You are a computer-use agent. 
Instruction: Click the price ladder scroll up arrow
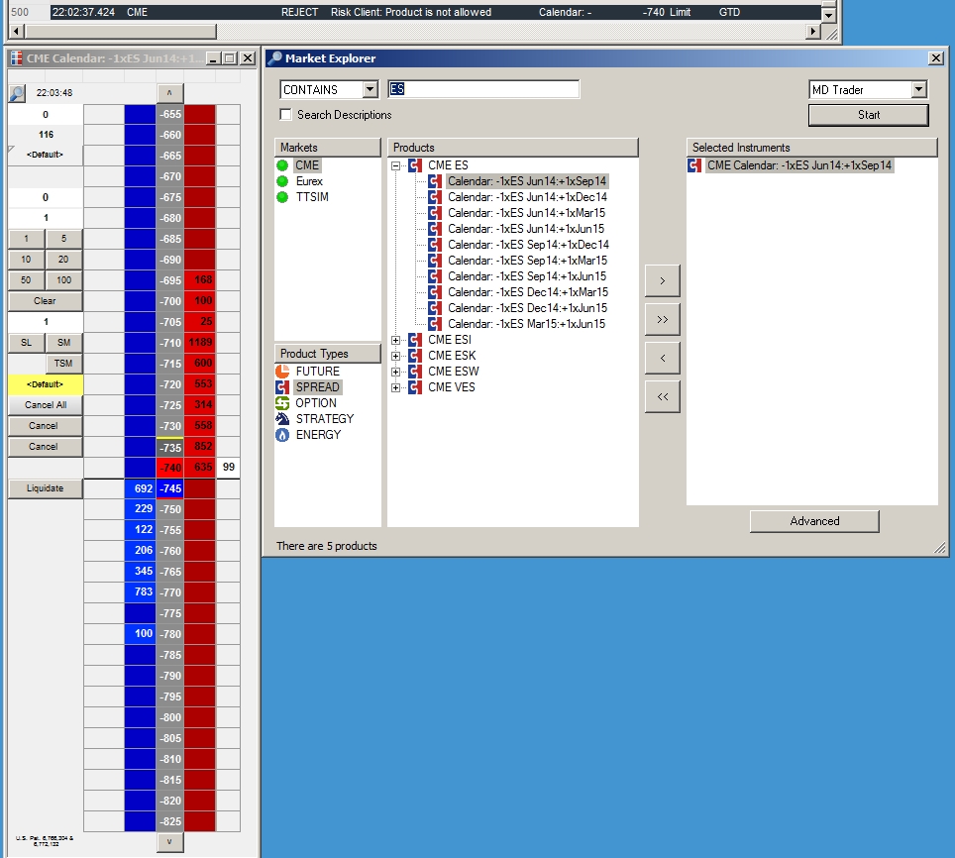pos(170,93)
